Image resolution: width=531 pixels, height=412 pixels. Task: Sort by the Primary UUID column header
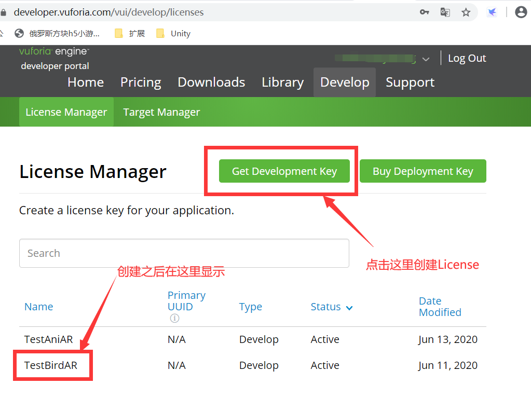click(186, 300)
